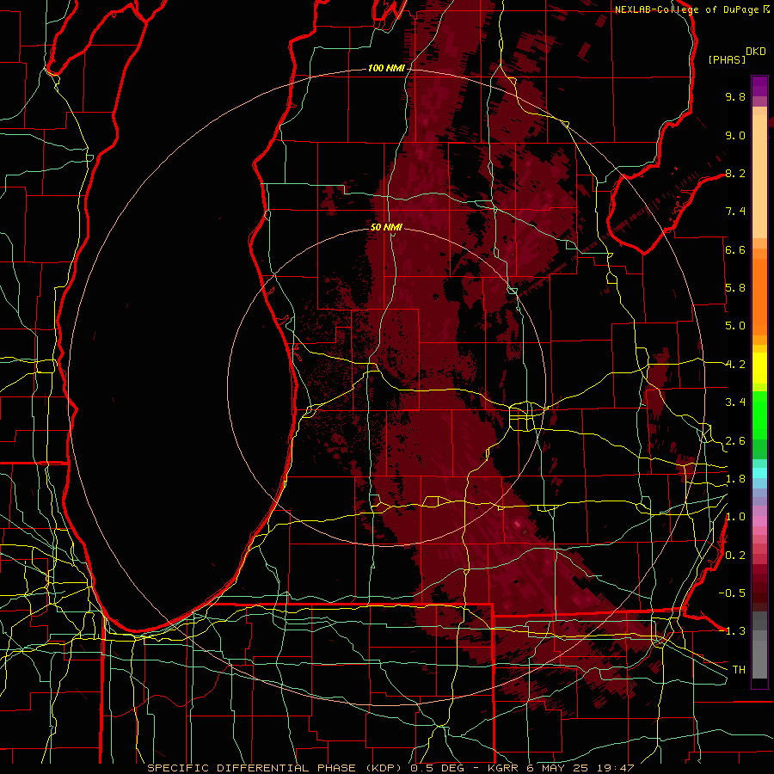Click the 1.8 value on the color scale
774x774 pixels.
(x=735, y=479)
